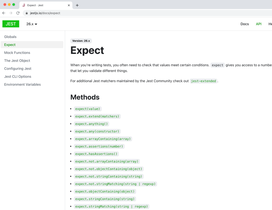Click the expect.assertions(number) link
Screen dimensions: 272x210
coord(99,146)
